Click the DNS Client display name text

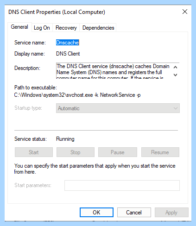point(68,54)
